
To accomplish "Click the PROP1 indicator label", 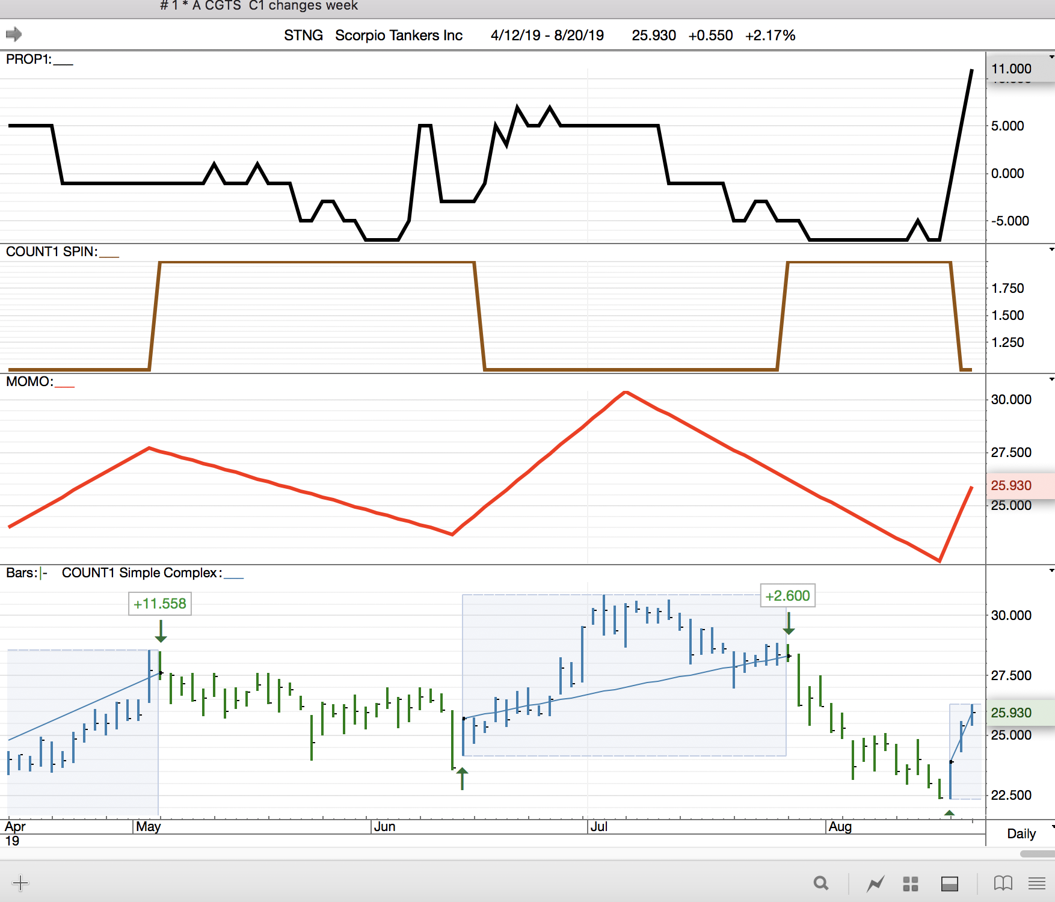I will coord(29,59).
